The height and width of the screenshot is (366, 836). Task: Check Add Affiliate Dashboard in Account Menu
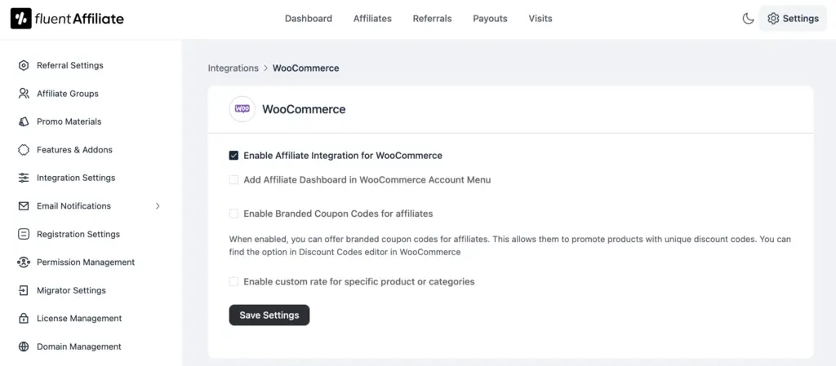coord(233,180)
